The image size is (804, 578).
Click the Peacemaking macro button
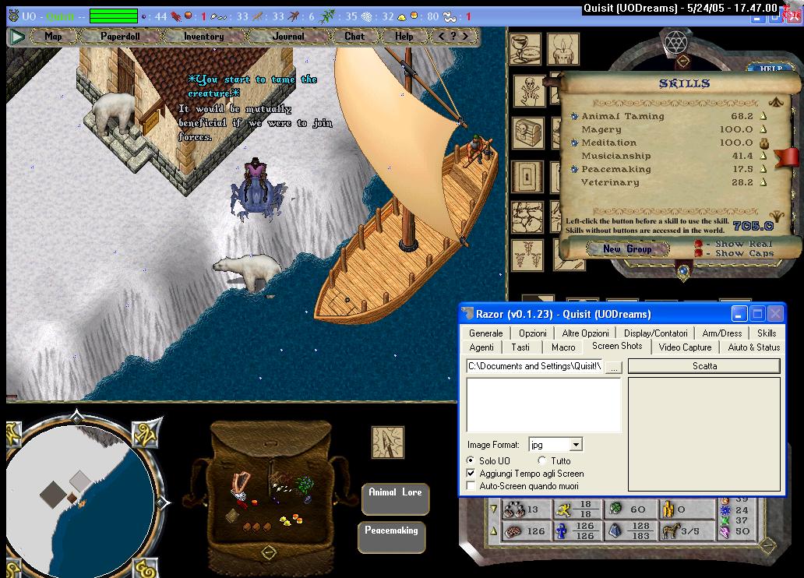coord(391,537)
